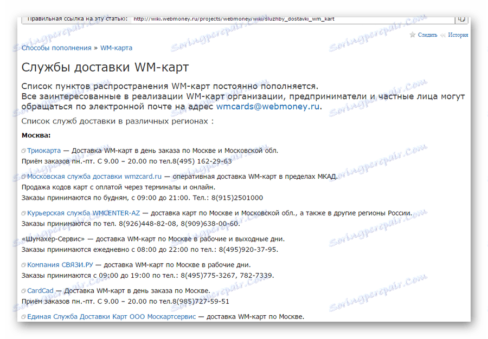Screen dimensions: 488x339
Task: Click the article URL input field
Action: (x=293, y=19)
